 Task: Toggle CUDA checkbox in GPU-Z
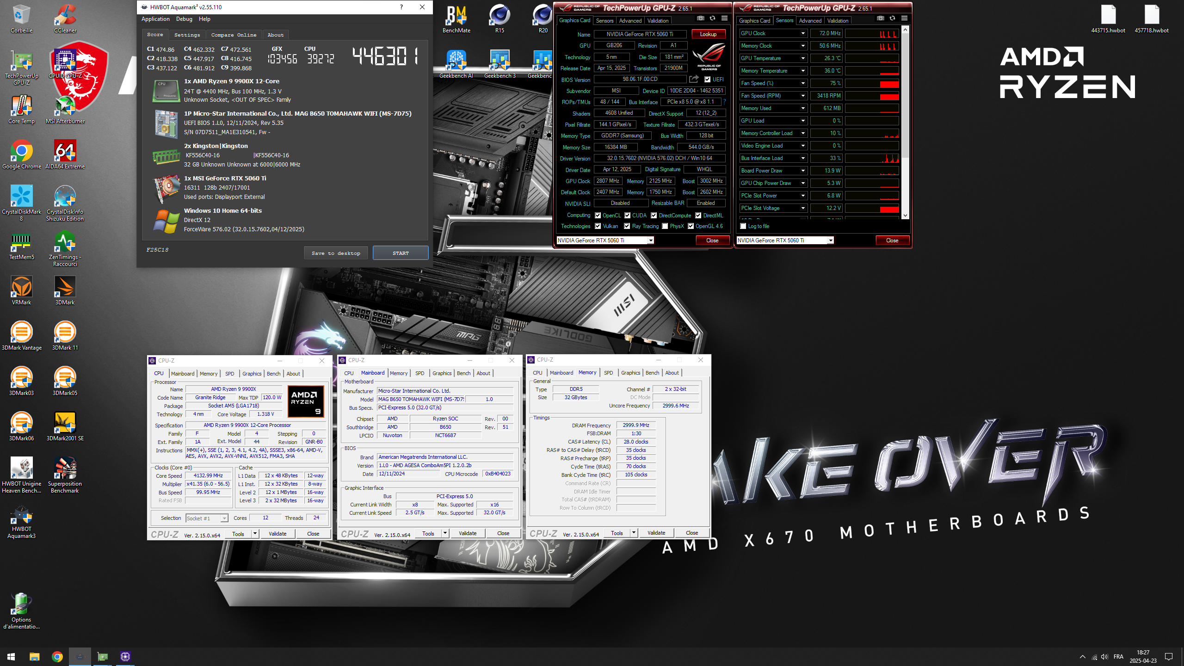pos(628,216)
